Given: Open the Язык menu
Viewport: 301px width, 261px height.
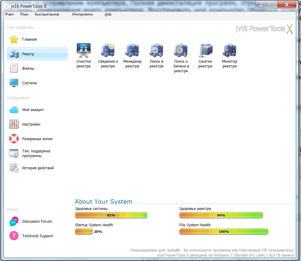Looking at the screenshot, I should [x=24, y=14].
